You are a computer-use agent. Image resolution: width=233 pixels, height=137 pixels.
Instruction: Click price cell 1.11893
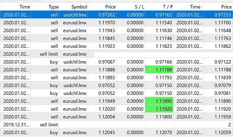[107, 78]
